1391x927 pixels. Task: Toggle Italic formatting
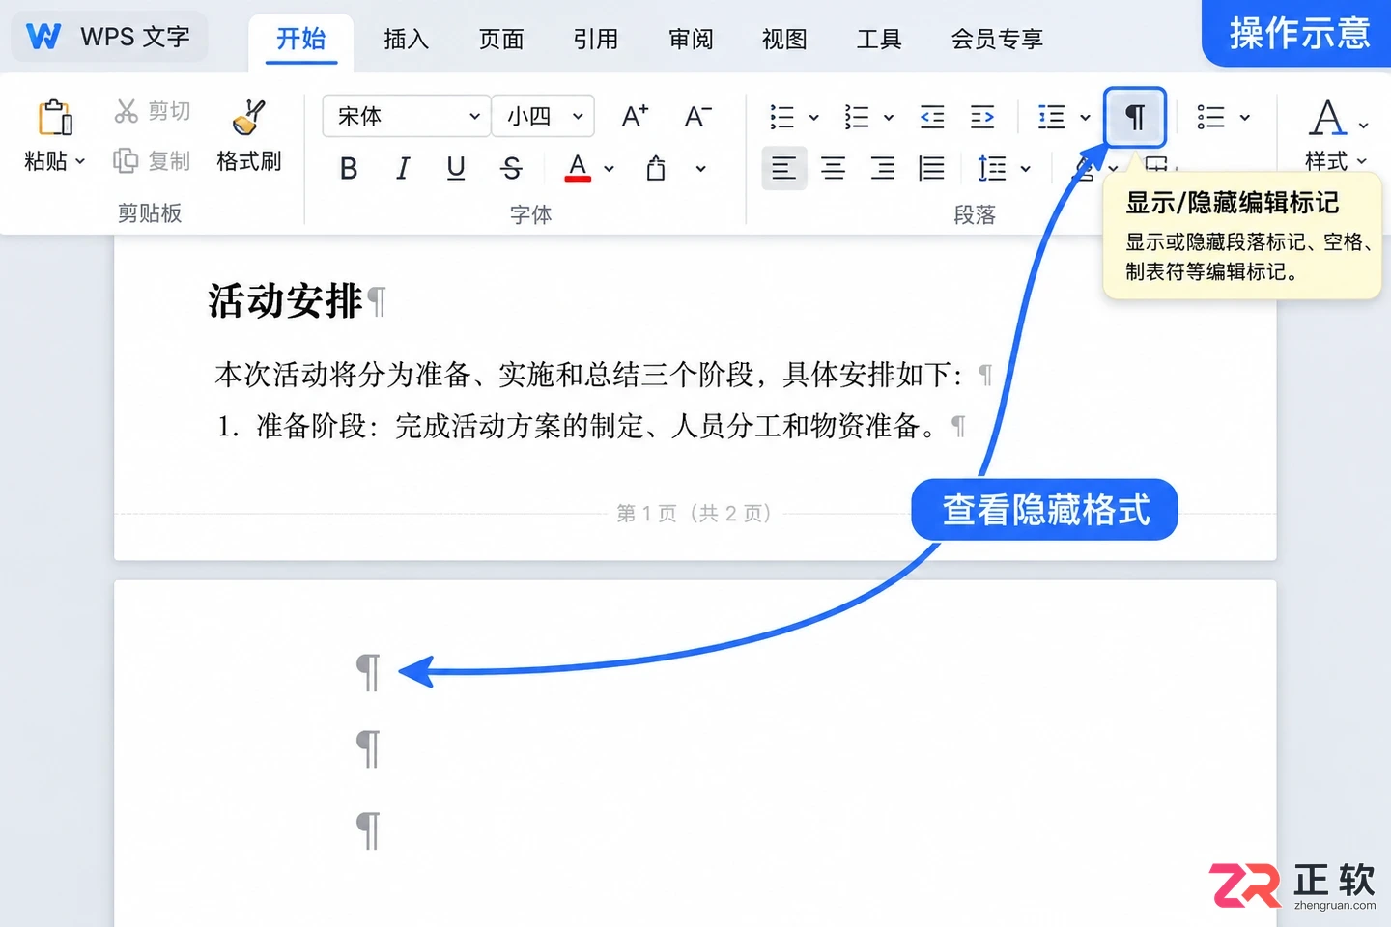click(x=403, y=168)
